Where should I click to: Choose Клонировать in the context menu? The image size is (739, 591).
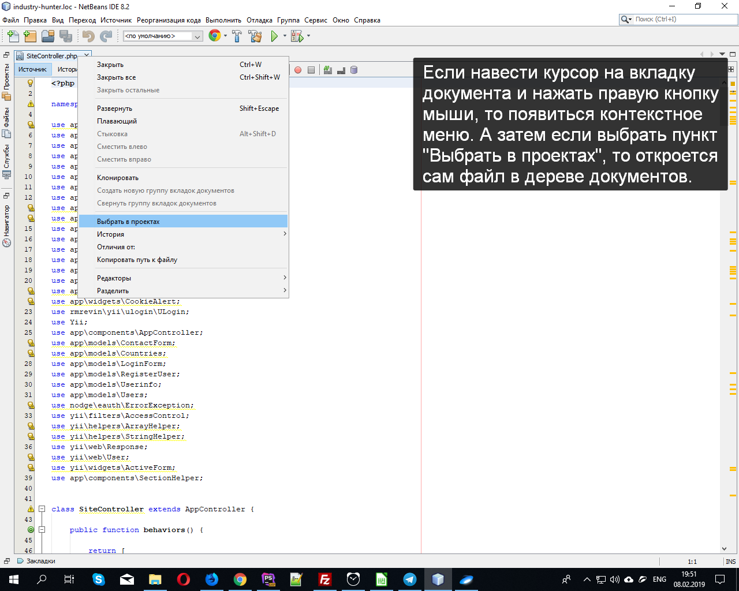point(183,178)
